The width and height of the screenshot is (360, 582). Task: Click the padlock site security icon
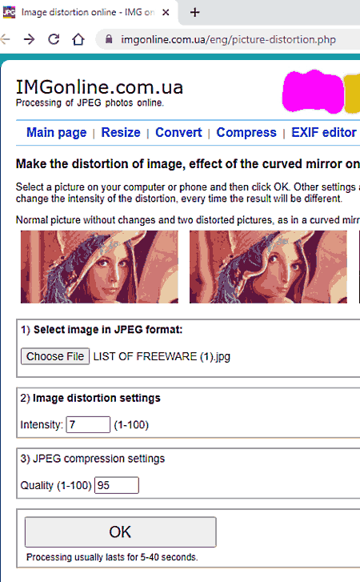pyautogui.click(x=109, y=38)
